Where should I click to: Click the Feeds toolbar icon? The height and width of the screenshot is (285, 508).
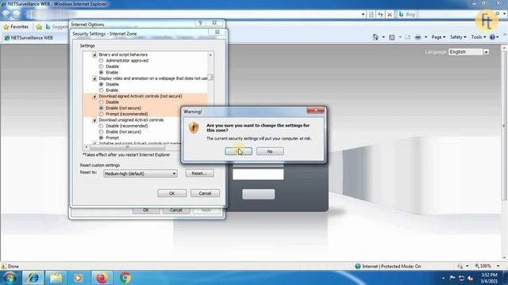392,37
